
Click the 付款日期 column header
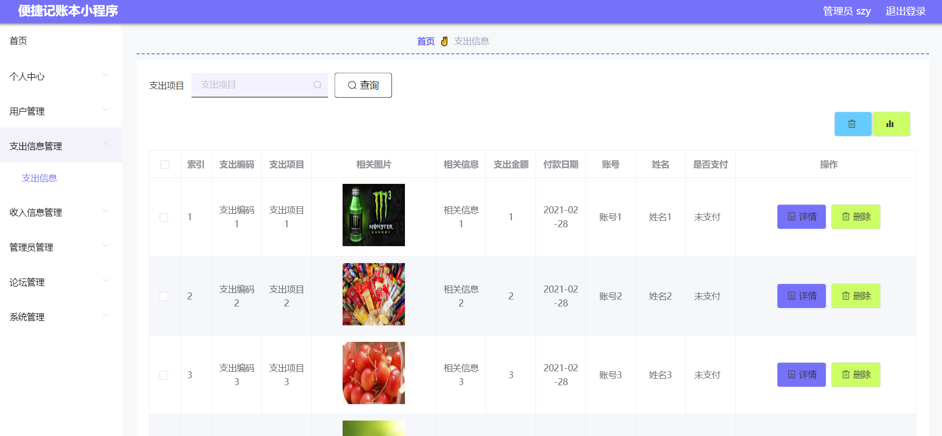561,164
